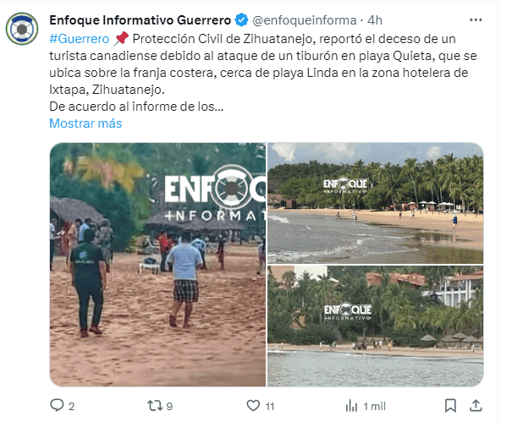Viewport: 512px width, 422px height.
Task: Expand tweet text with Mostrar más
Action: (x=85, y=123)
